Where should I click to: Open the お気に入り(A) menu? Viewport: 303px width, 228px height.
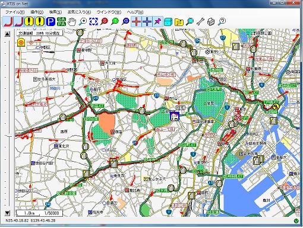click(79, 12)
